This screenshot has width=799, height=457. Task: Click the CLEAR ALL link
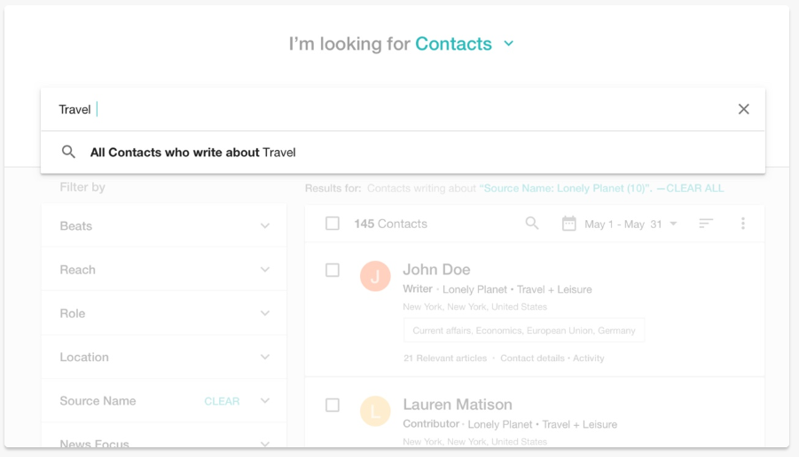pos(694,188)
